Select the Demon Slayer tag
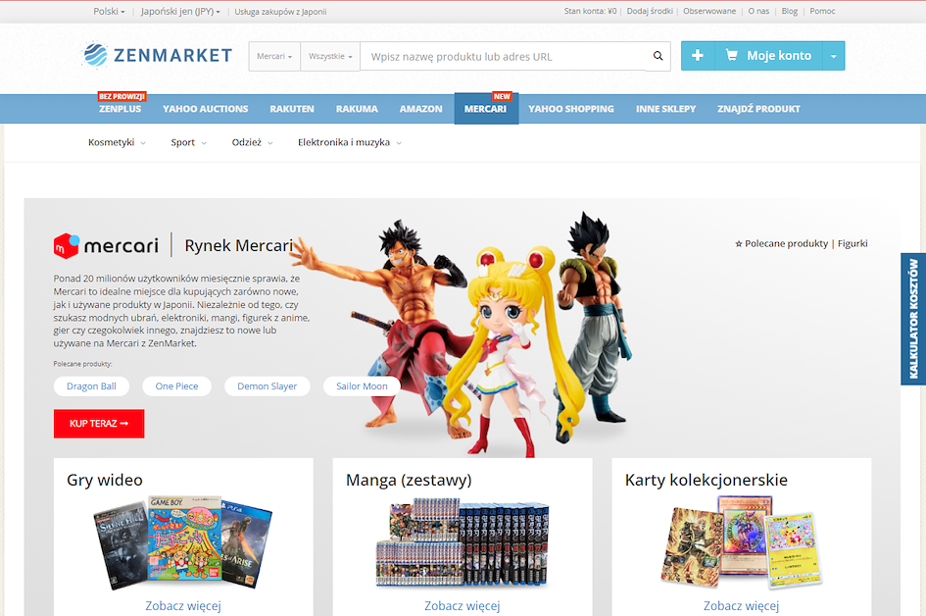 point(267,386)
